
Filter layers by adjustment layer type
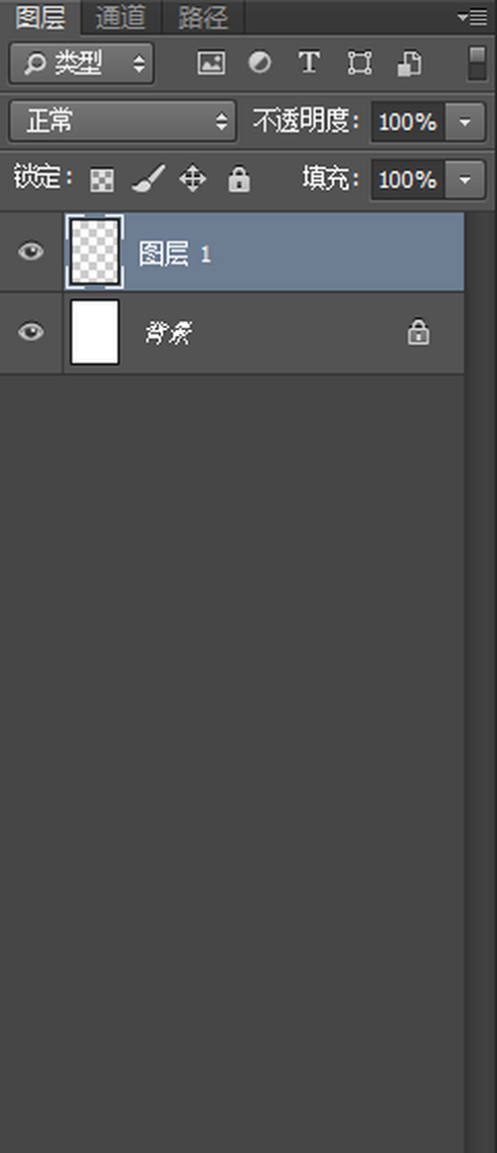coord(259,64)
